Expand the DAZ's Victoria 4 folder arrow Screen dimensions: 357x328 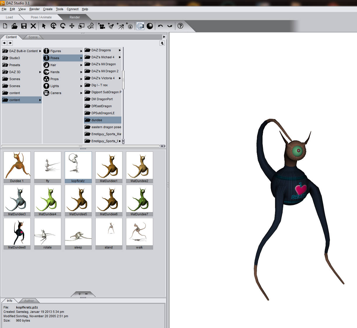pyautogui.click(x=120, y=78)
